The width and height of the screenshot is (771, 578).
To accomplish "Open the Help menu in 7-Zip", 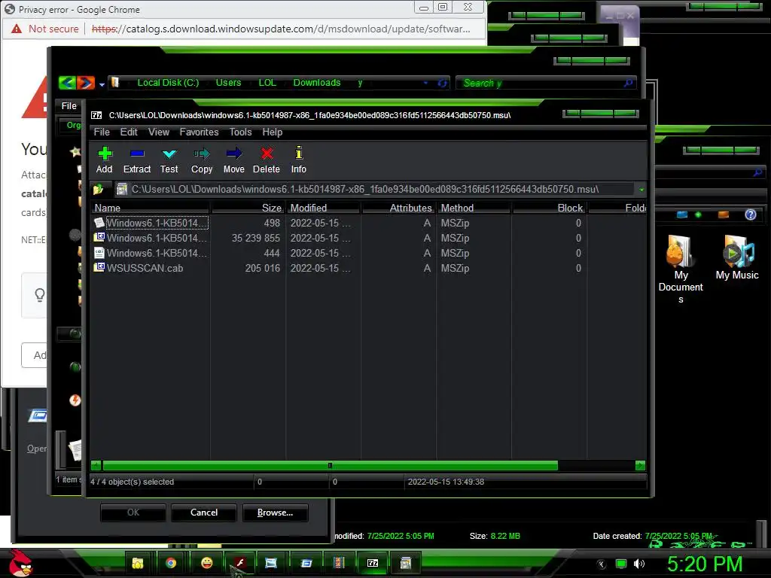I will pyautogui.click(x=273, y=132).
